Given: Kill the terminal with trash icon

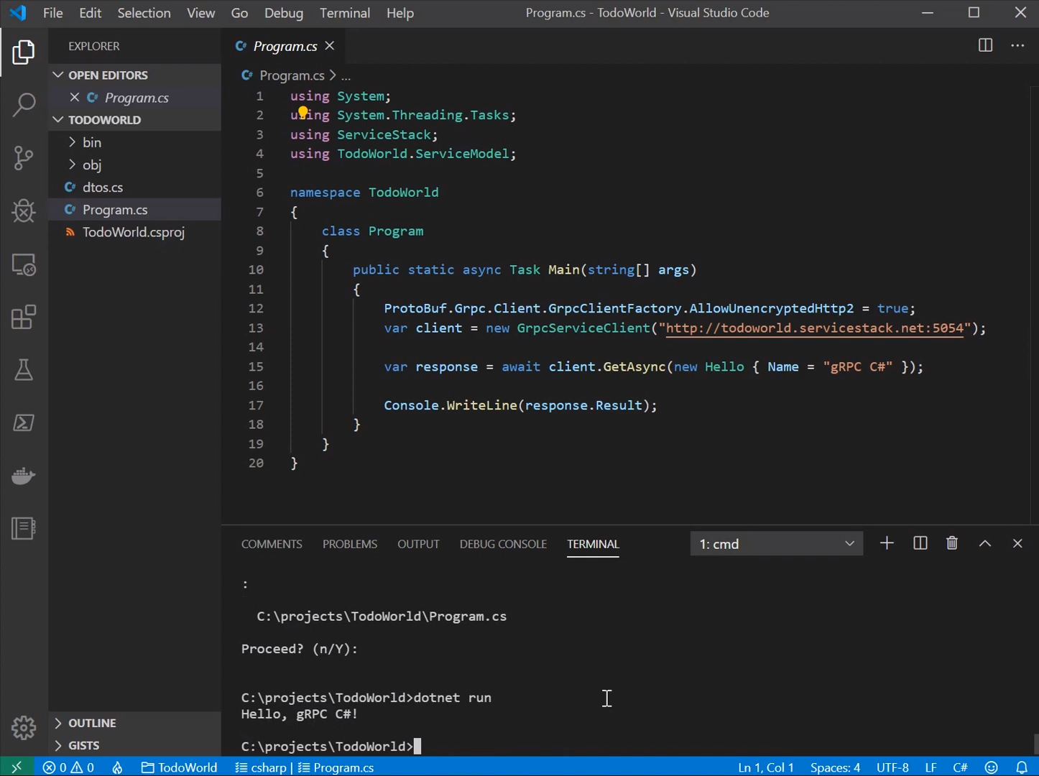Looking at the screenshot, I should 952,543.
